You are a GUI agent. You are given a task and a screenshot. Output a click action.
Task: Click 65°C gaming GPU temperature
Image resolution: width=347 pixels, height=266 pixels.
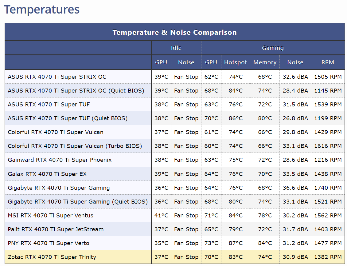click(211, 229)
